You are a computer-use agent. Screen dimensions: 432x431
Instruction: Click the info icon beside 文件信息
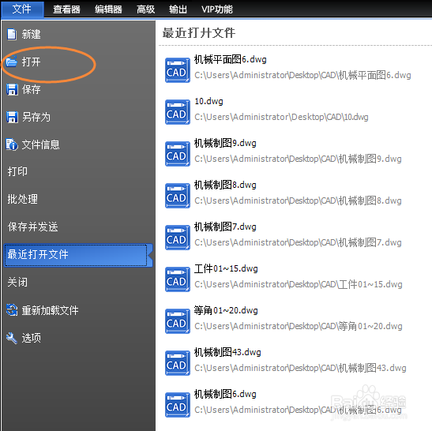click(12, 144)
